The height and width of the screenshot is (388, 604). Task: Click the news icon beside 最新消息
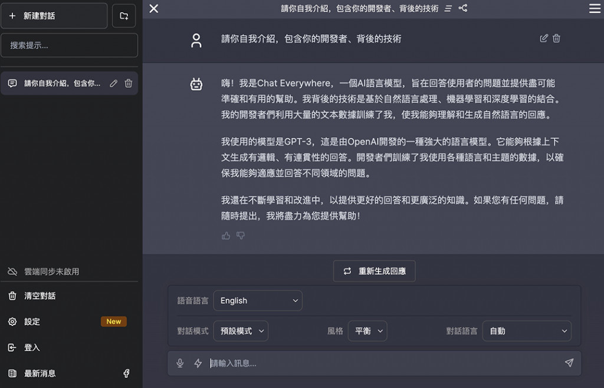pyautogui.click(x=12, y=373)
